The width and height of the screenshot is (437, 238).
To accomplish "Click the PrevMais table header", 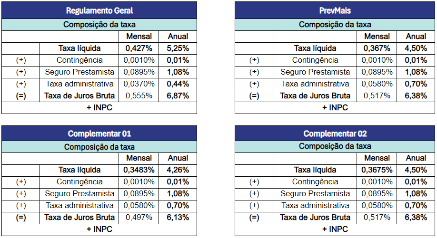I will [x=335, y=10].
